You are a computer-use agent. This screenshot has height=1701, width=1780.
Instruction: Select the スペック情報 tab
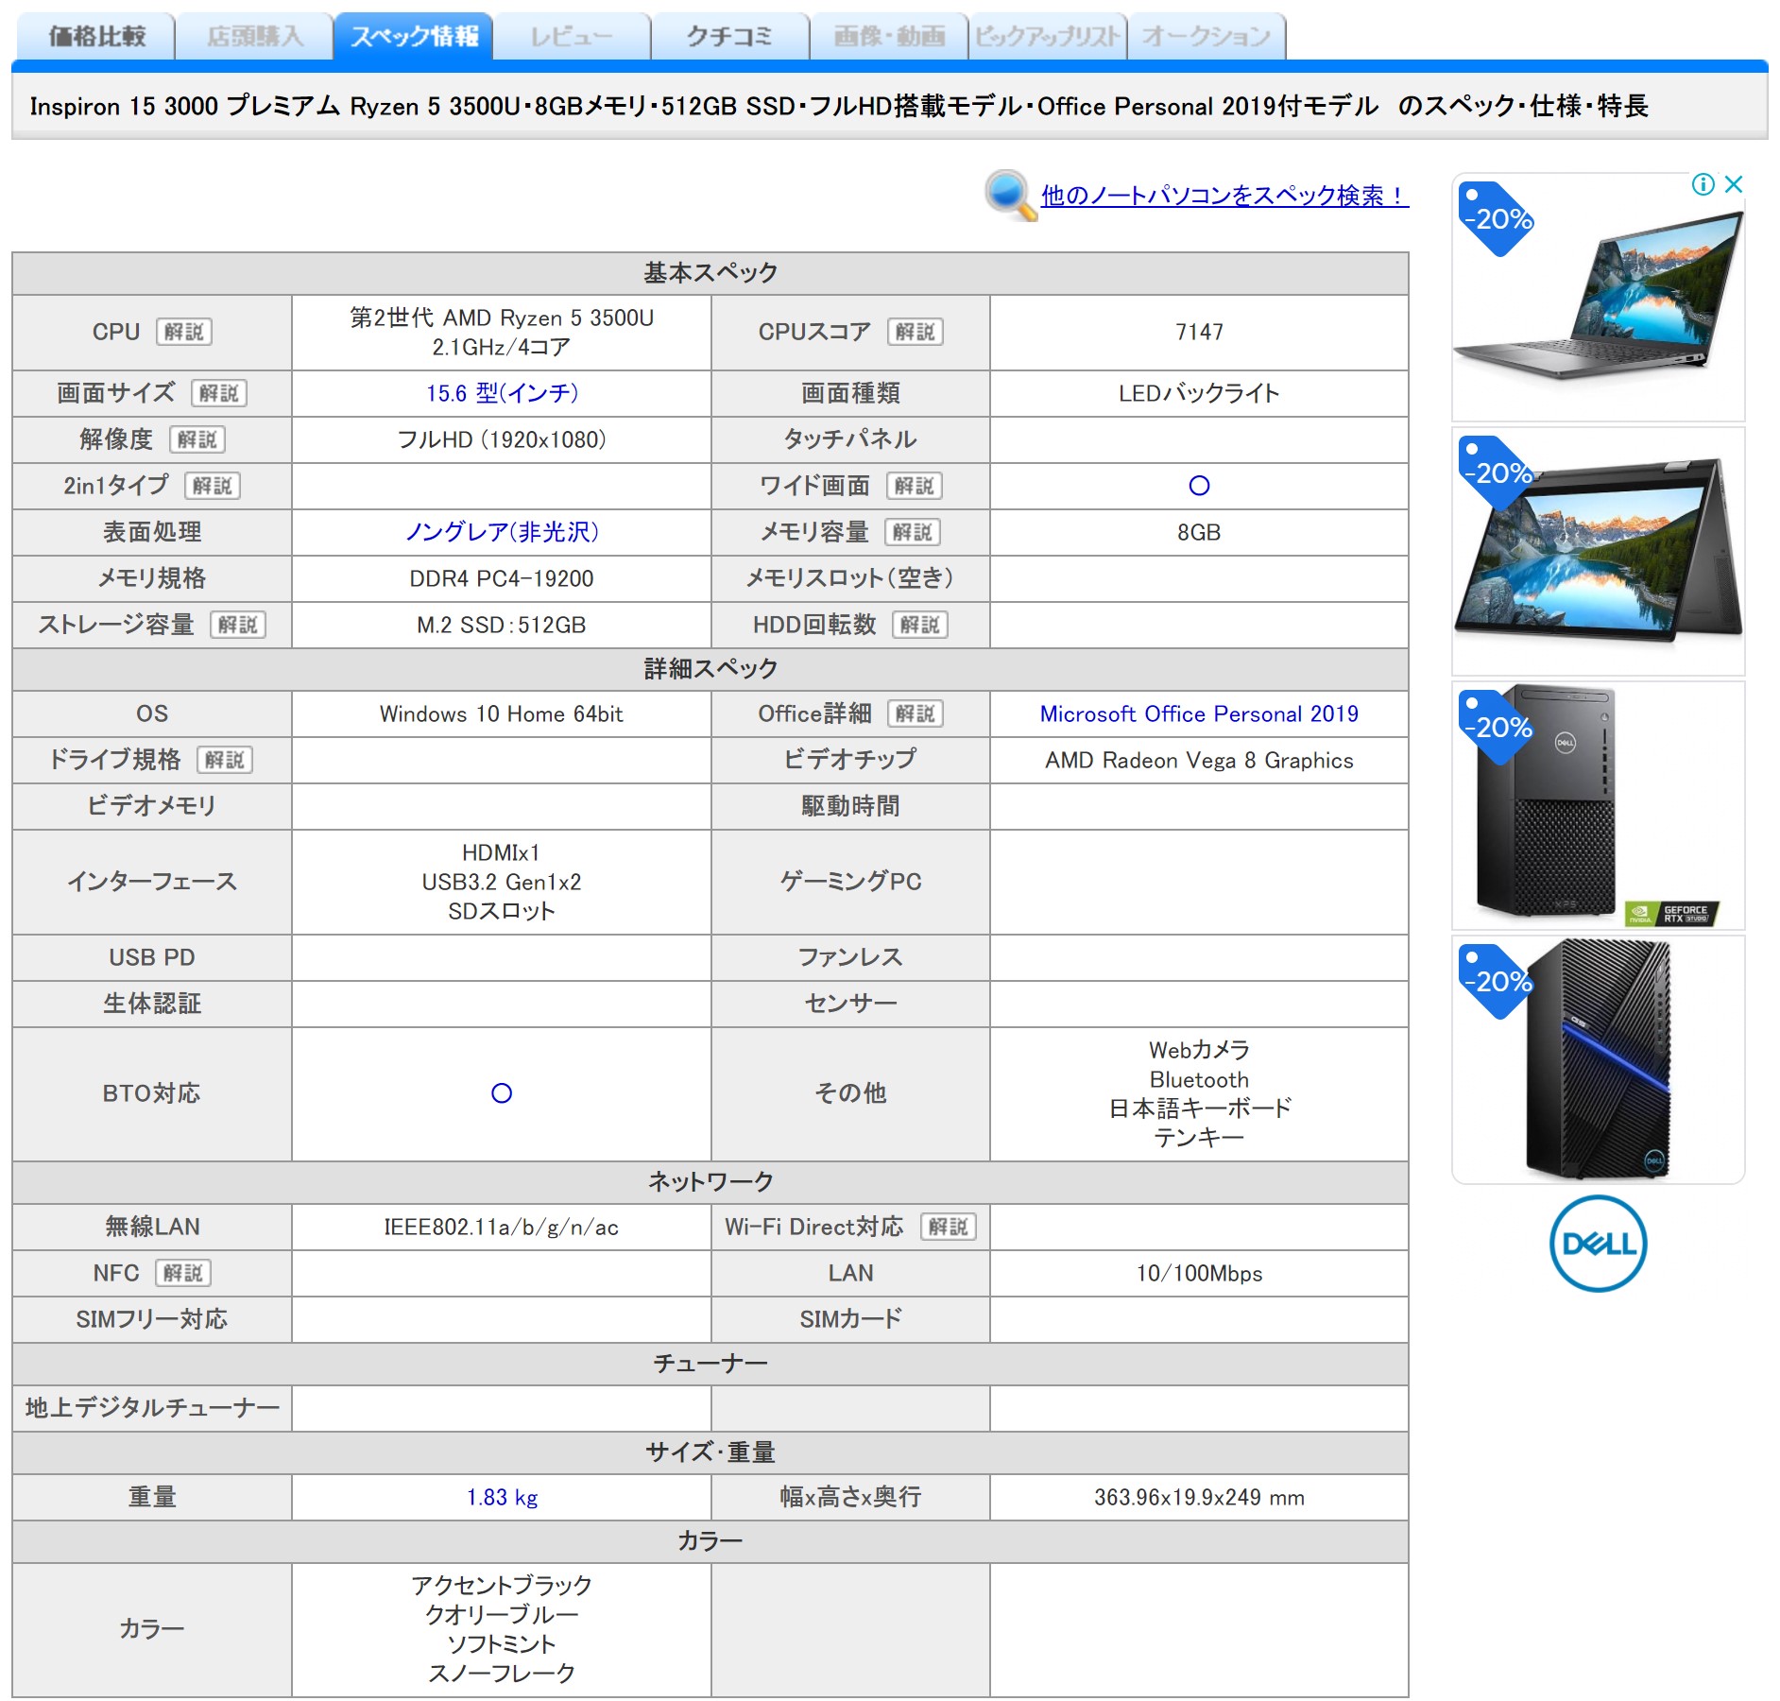tap(414, 36)
